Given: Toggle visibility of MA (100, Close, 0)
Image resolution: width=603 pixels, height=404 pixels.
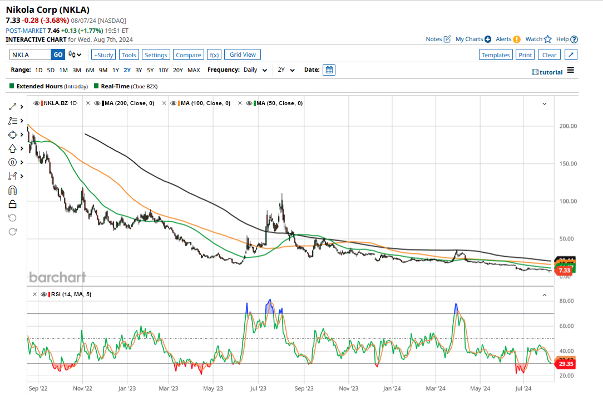Looking at the screenshot, I should [x=174, y=103].
